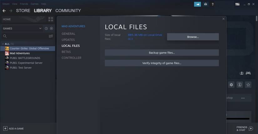Select the BETAS properties tab
The height and width of the screenshot is (134, 258).
[66, 52]
